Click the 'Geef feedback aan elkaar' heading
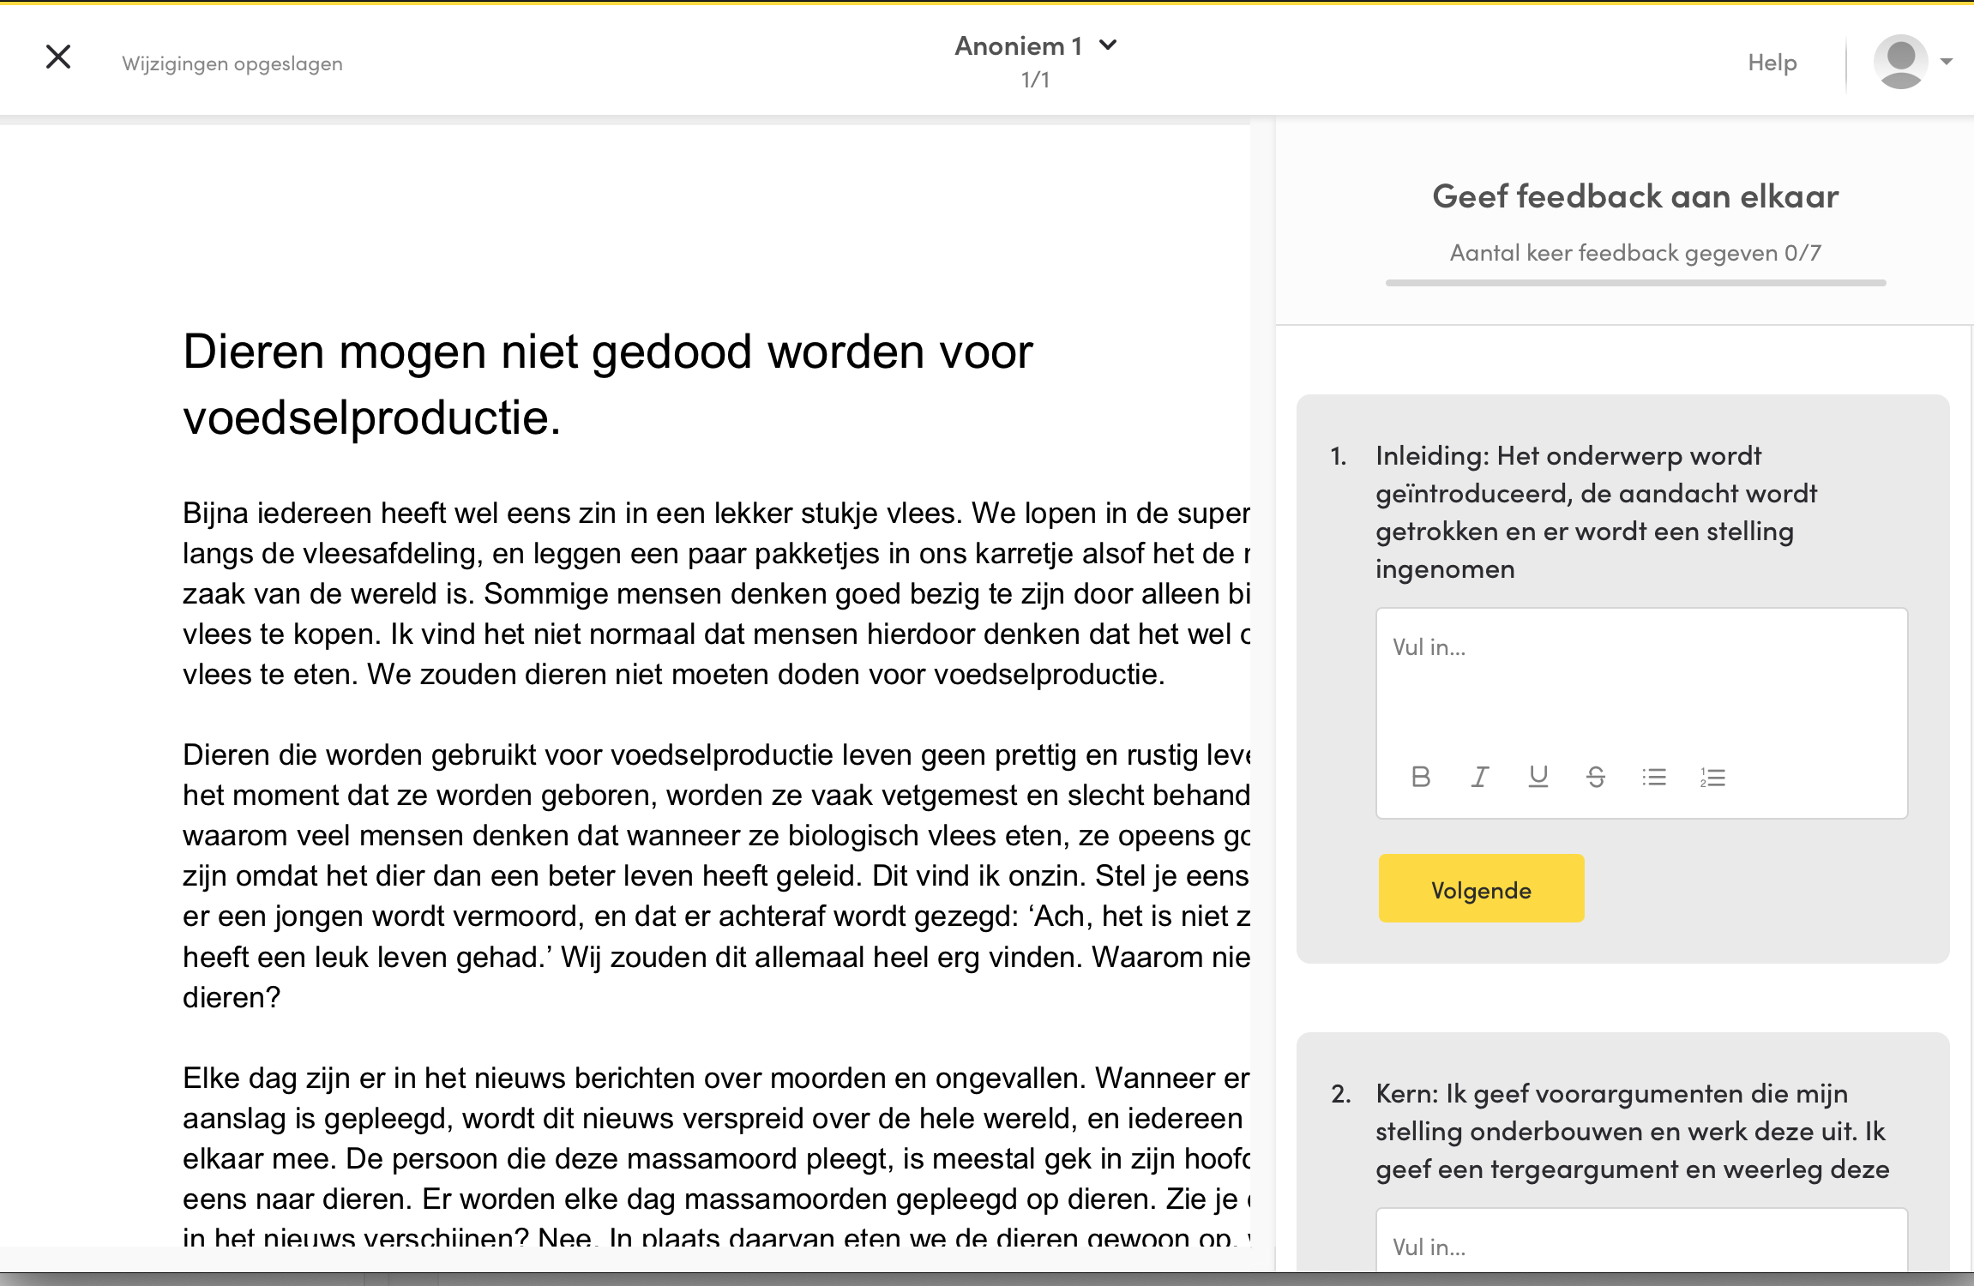 (1635, 196)
